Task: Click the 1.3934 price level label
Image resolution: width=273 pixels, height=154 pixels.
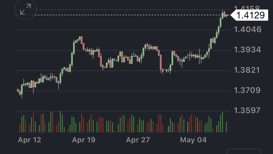Action: coord(248,50)
